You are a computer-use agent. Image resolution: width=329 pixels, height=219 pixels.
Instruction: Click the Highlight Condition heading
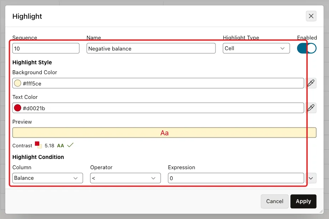[38, 157]
